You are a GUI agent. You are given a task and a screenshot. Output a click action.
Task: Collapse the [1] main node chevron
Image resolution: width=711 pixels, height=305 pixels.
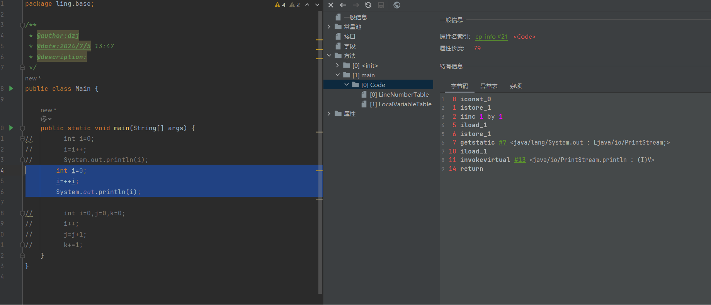pos(337,75)
